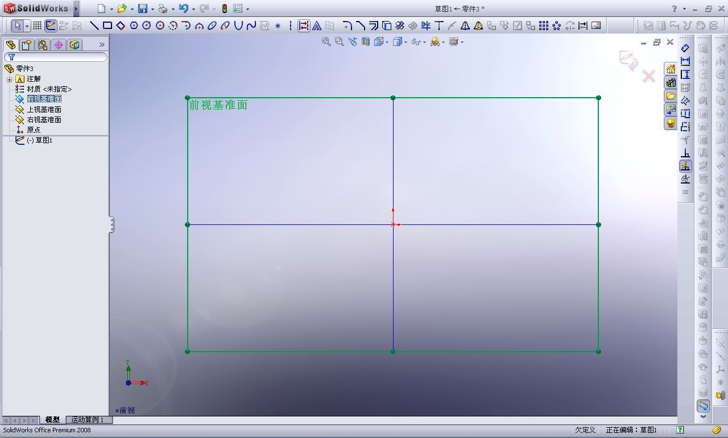Select the Circle sketch tool
Viewport: 728px width, 438px height.
(147, 25)
